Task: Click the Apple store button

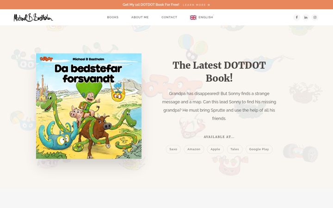Action: (215, 149)
